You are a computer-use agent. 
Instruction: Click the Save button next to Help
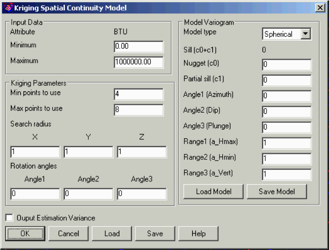click(x=155, y=233)
